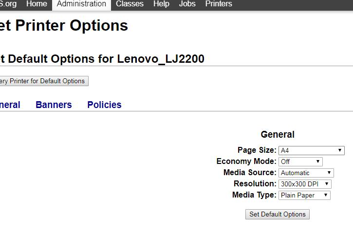Jump to the Banners options section

coord(54,105)
